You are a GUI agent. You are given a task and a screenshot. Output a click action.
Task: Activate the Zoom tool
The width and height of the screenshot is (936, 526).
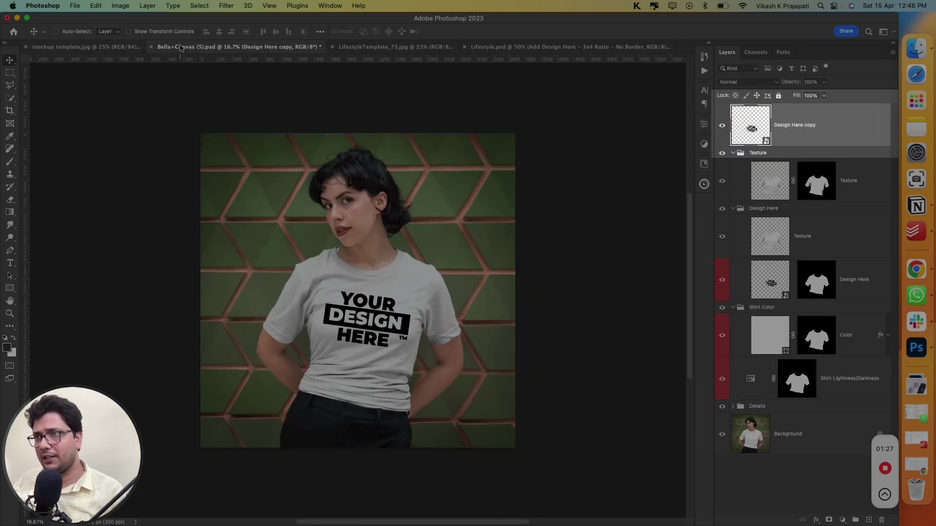coord(10,314)
